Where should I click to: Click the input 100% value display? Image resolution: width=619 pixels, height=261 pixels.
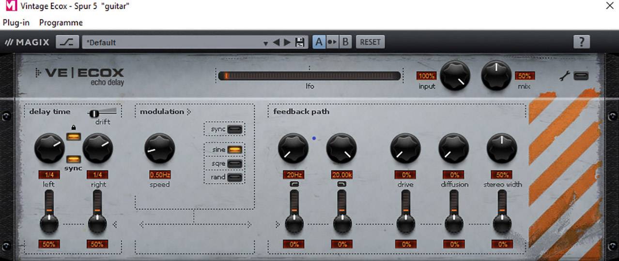pos(426,76)
